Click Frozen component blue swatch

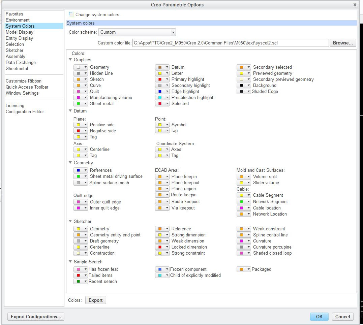(x=160, y=269)
